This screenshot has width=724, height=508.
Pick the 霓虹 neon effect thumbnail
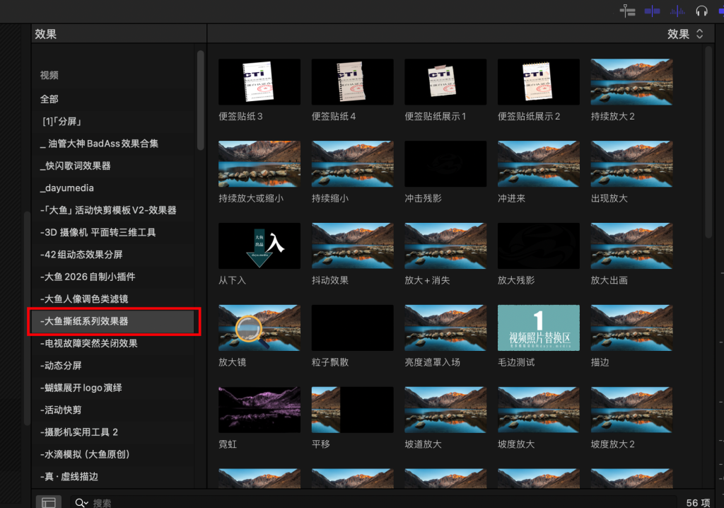point(259,410)
